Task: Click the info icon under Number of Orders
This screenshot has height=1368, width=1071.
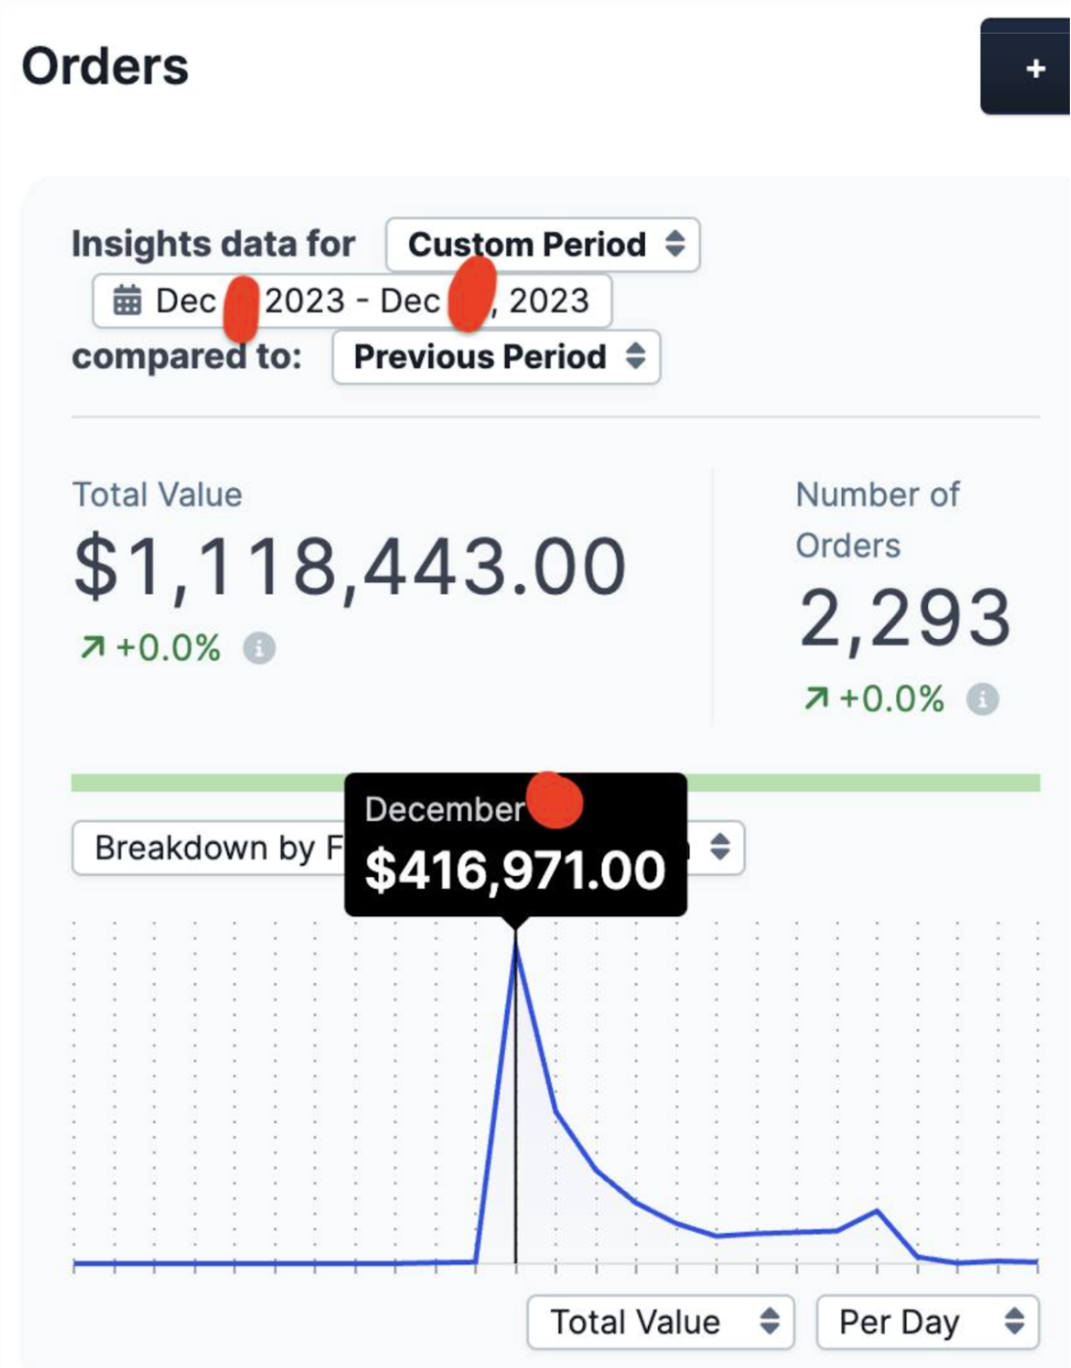Action: [982, 698]
